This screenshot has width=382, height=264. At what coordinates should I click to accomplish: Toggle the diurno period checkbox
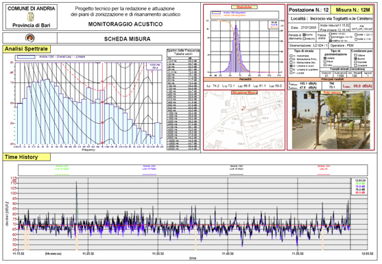coord(304,35)
